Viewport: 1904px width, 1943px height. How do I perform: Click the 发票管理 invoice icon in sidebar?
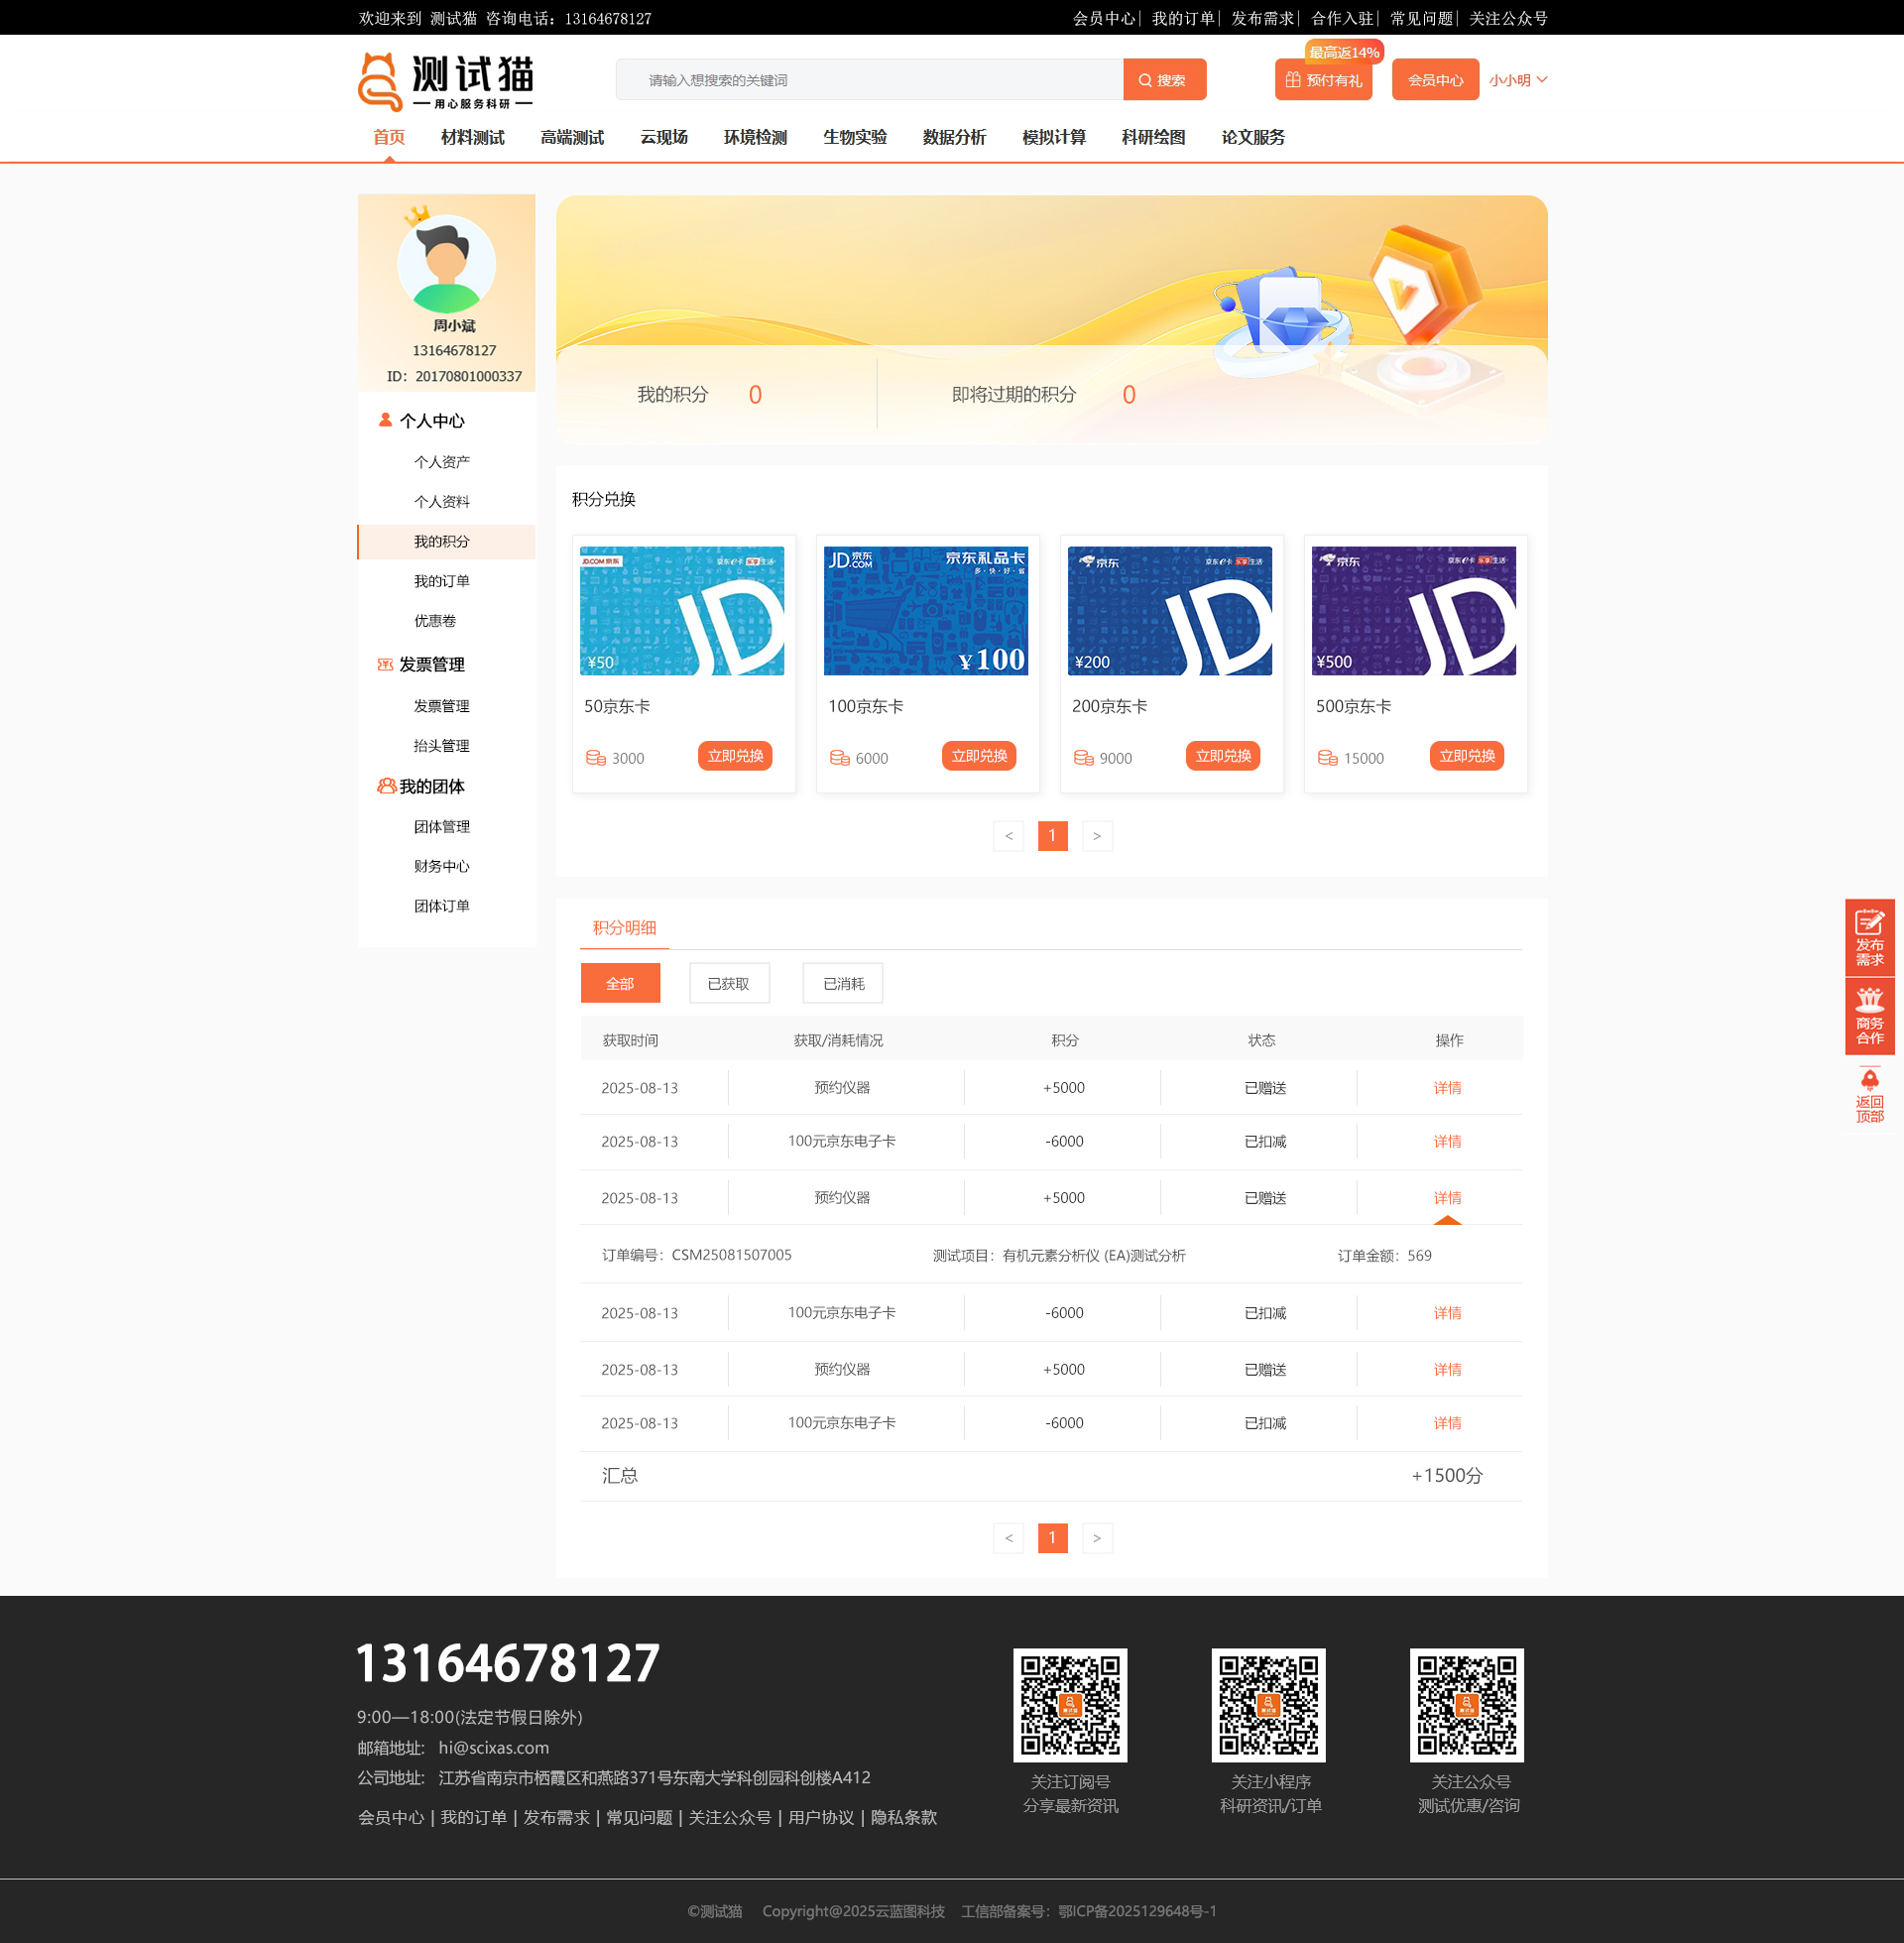[x=385, y=664]
